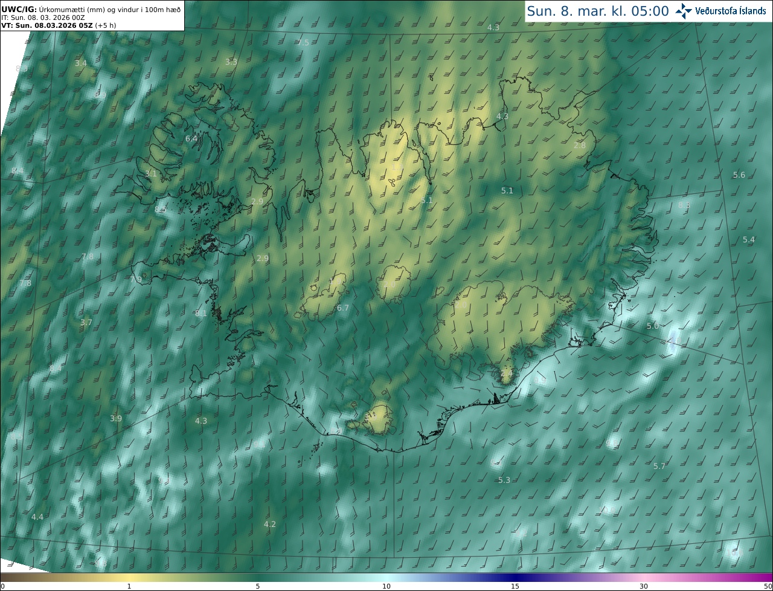Click the 3.1 value label on the map
The height and width of the screenshot is (591, 773).
point(151,173)
